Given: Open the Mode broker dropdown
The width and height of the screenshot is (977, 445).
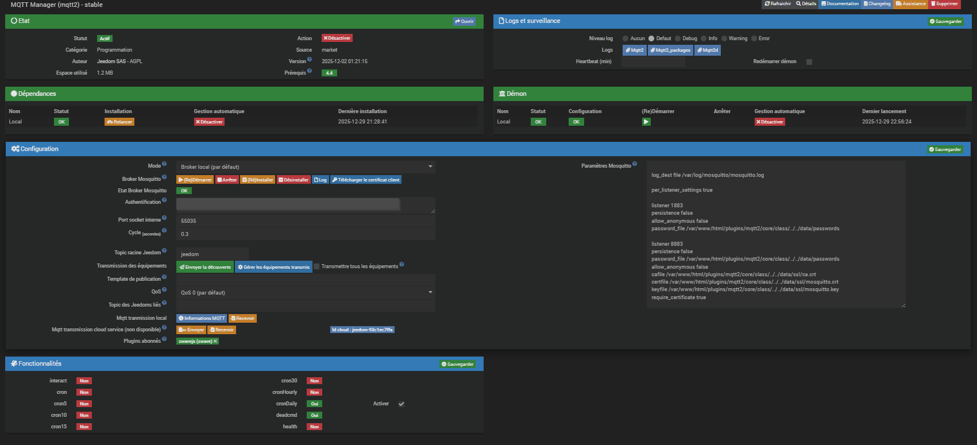Looking at the screenshot, I should 306,167.
